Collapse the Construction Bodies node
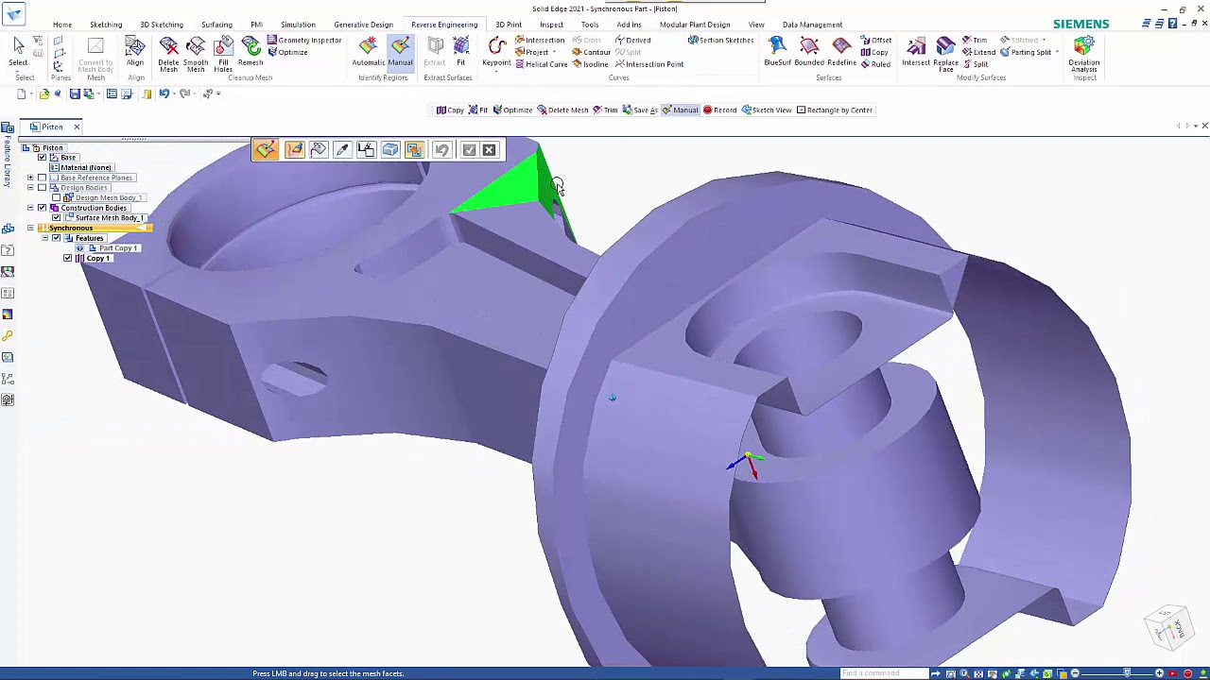The width and height of the screenshot is (1210, 680). pyautogui.click(x=30, y=208)
